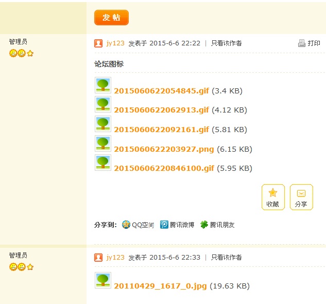Open attachment 20110429_1617_0.jpg
This screenshot has height=304, width=326.
160,286
